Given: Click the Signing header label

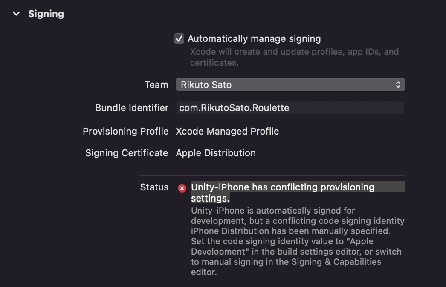Looking at the screenshot, I should coord(46,13).
